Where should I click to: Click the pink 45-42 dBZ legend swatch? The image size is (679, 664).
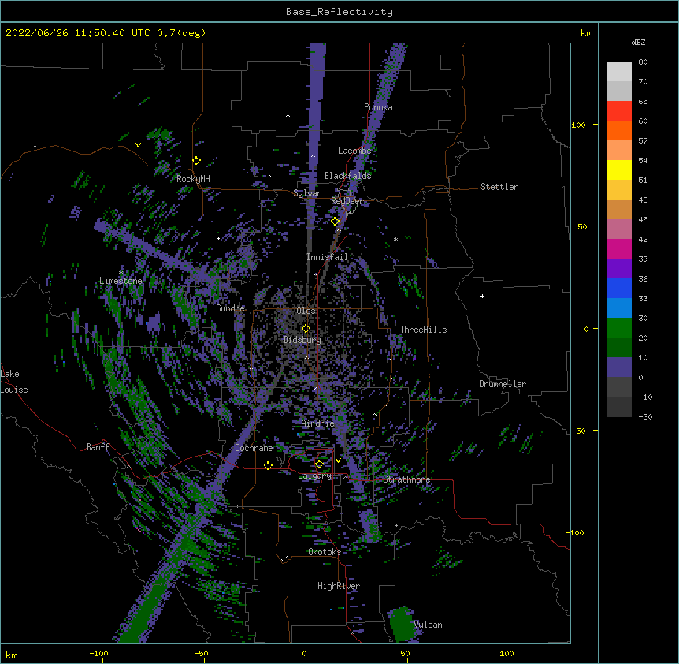[619, 229]
